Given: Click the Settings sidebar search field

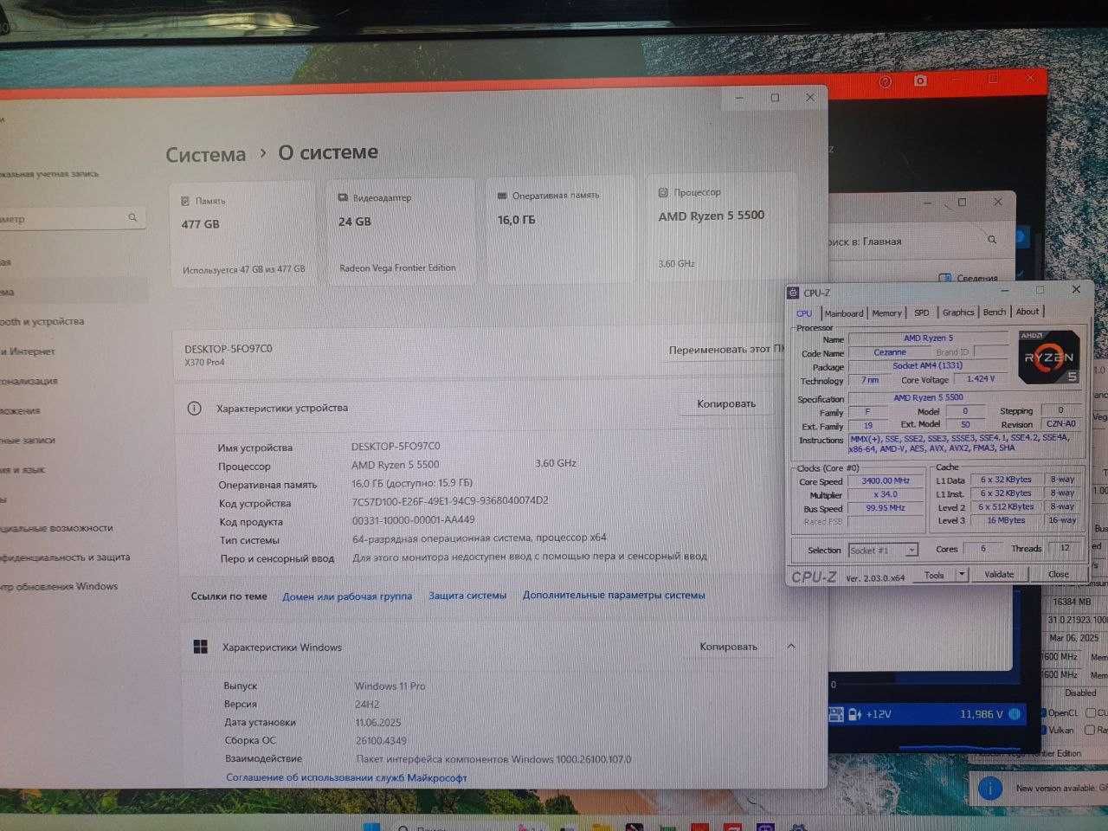Looking at the screenshot, I should pyautogui.click(x=71, y=218).
